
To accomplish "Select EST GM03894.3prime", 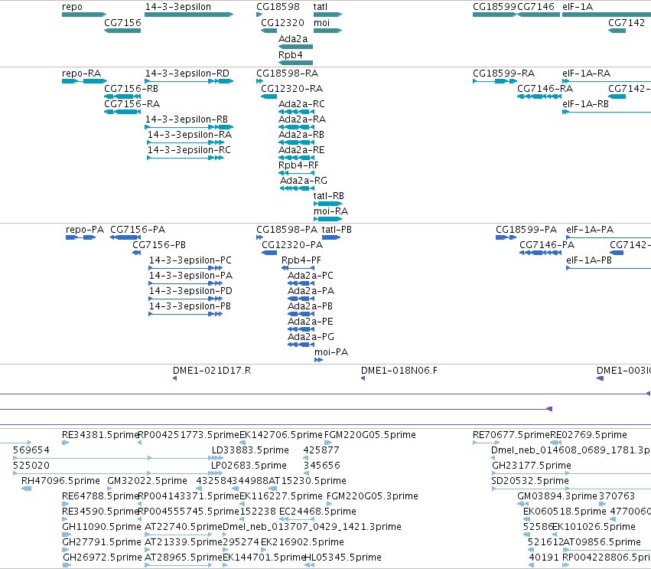I will (522, 504).
